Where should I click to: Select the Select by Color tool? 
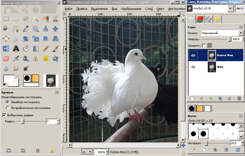coord(46,19)
